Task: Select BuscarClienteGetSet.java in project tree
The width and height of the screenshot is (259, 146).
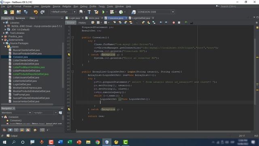Action: click(x=26, y=50)
